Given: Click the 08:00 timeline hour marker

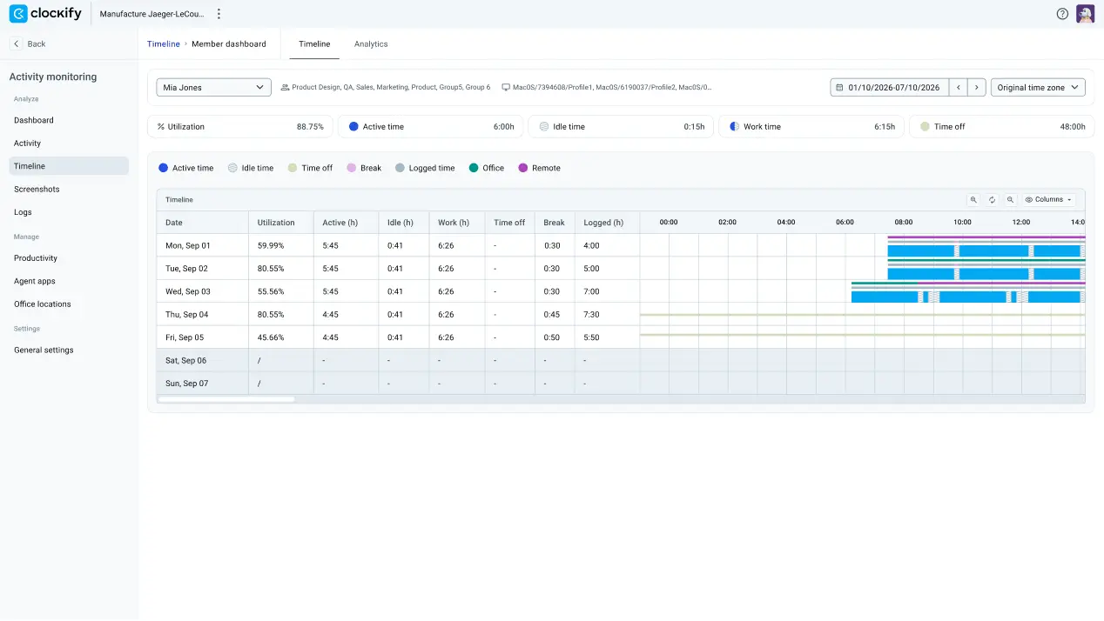Looking at the screenshot, I should click(904, 223).
